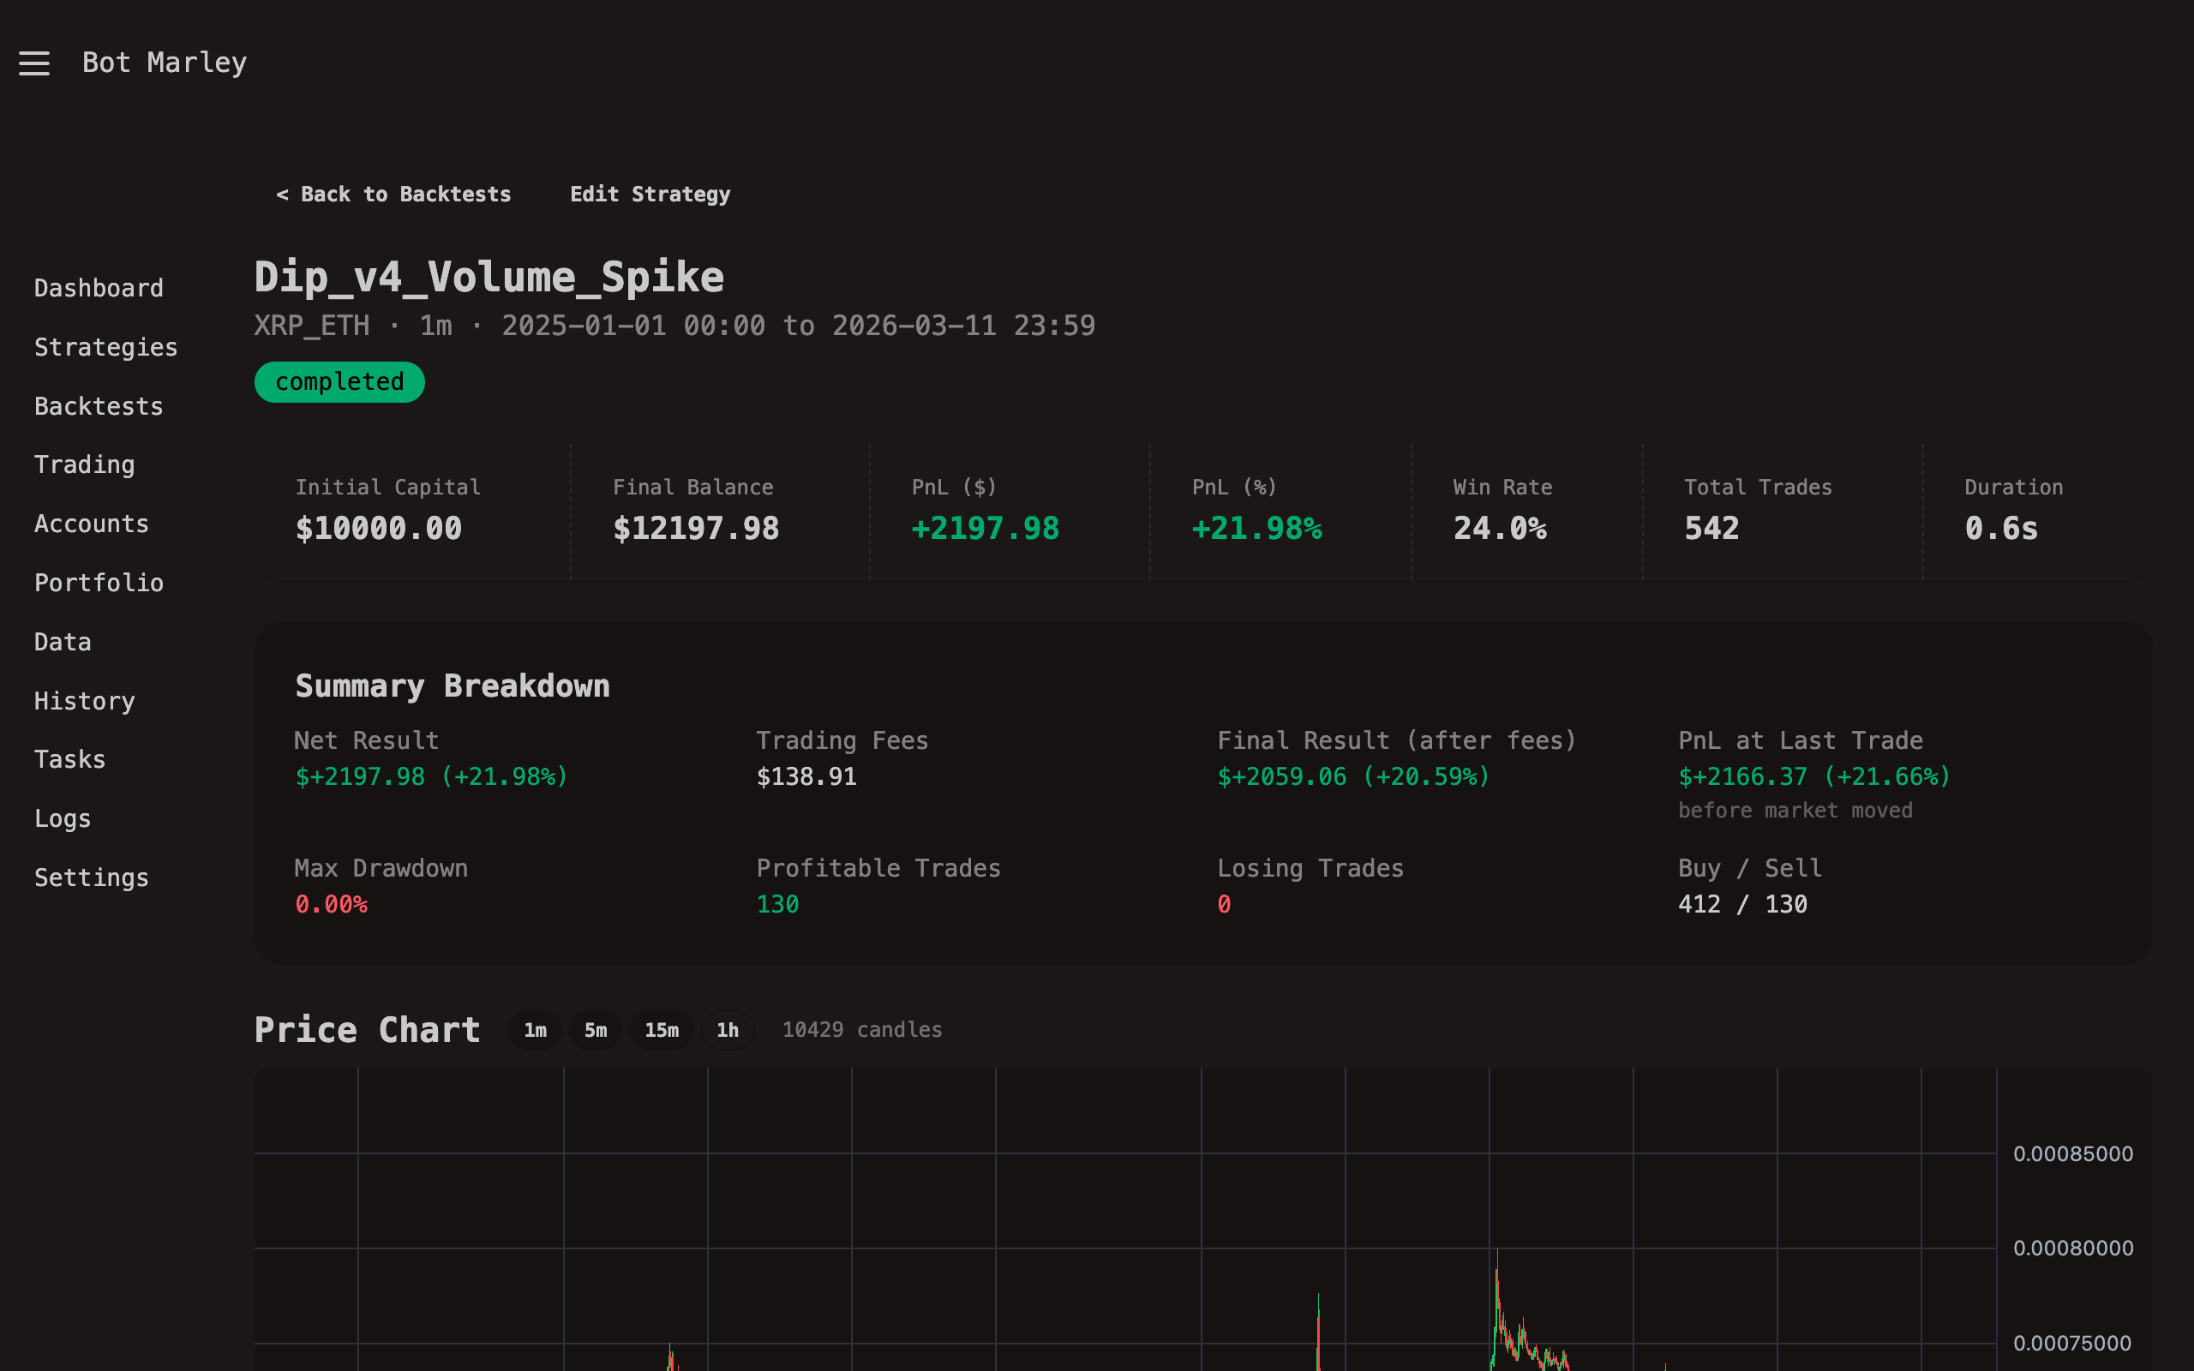Open the History page

tap(83, 700)
